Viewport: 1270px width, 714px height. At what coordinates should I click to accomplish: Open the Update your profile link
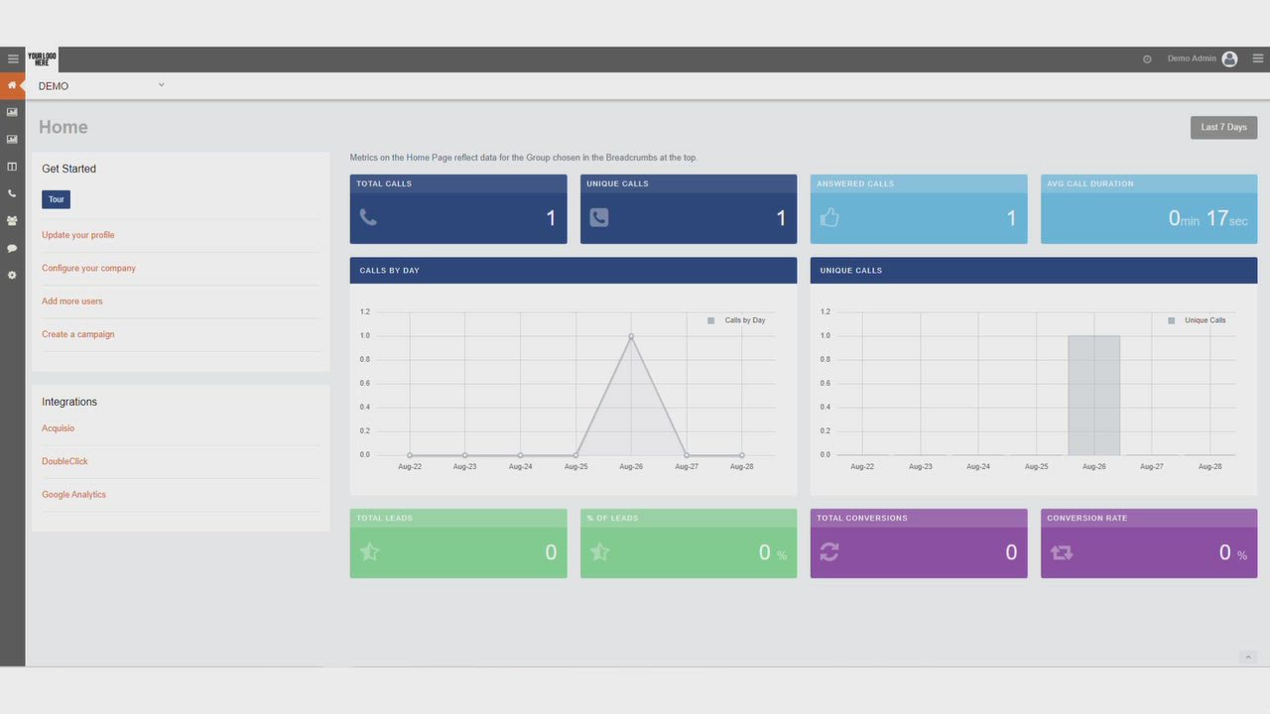click(x=78, y=235)
